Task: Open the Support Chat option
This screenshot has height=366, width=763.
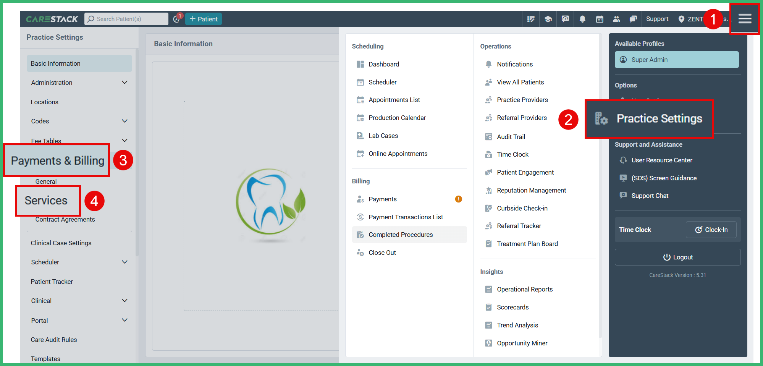Action: point(650,195)
